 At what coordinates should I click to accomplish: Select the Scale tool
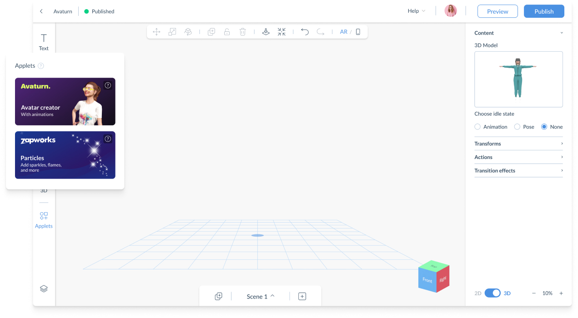coord(172,31)
